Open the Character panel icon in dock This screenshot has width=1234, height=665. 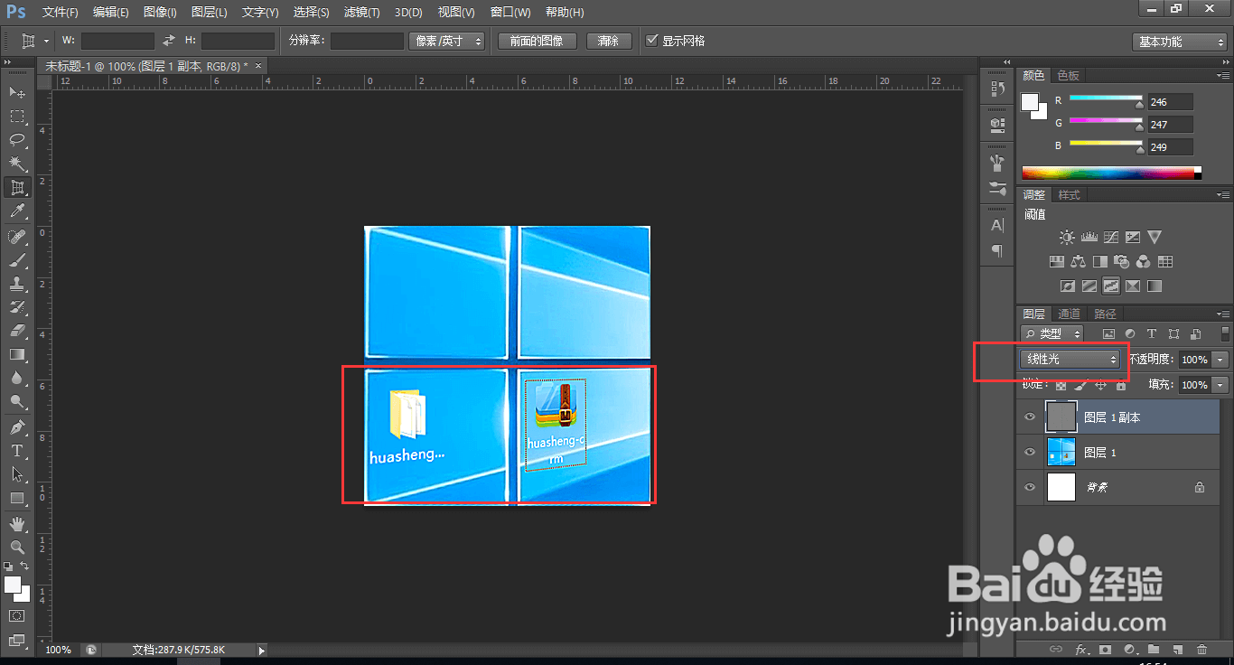coord(997,225)
